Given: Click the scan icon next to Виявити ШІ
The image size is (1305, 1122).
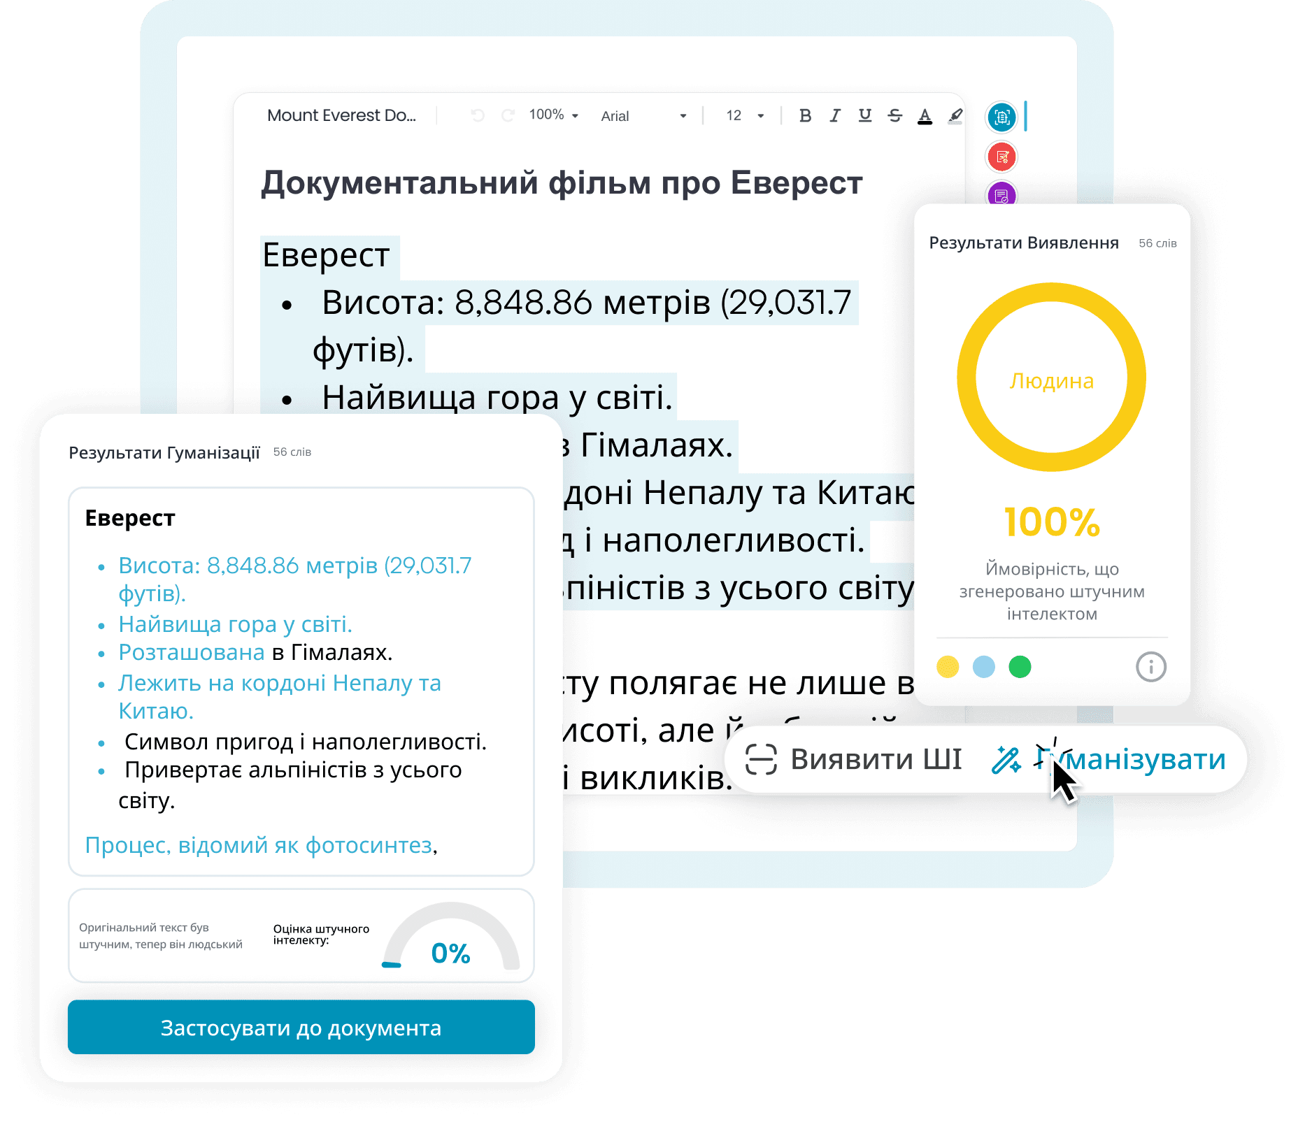Looking at the screenshot, I should click(761, 759).
